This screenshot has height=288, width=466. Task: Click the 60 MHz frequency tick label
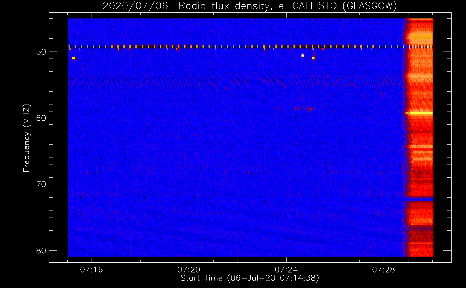(41, 118)
